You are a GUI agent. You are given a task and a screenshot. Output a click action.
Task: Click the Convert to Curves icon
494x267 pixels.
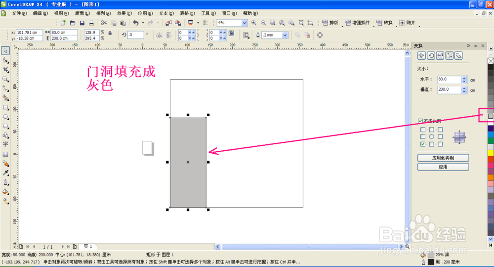[320, 35]
